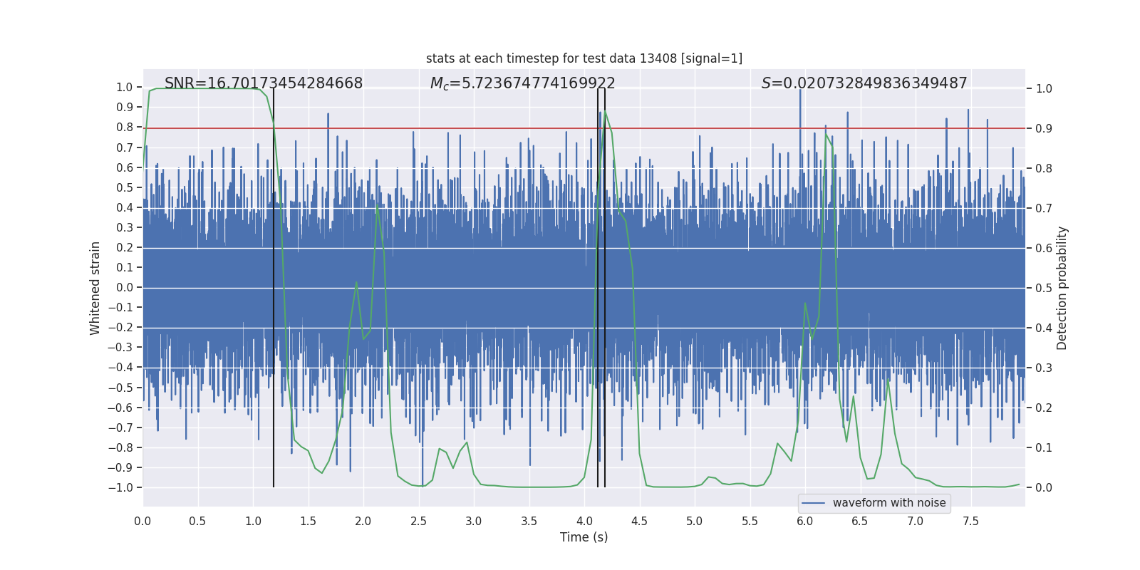Click the blue line sample in the legend
The height and width of the screenshot is (570, 1140).
[814, 503]
